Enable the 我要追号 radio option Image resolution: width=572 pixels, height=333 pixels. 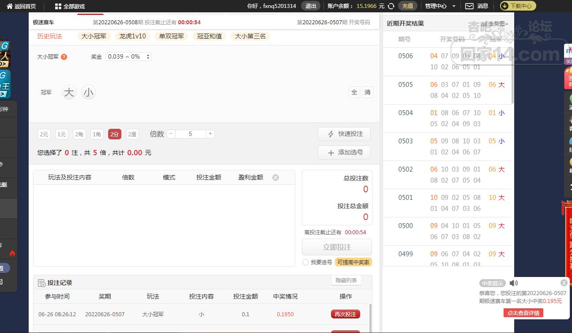[x=305, y=262]
